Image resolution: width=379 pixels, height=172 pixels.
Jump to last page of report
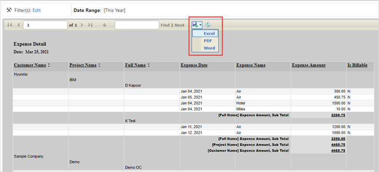click(90, 25)
